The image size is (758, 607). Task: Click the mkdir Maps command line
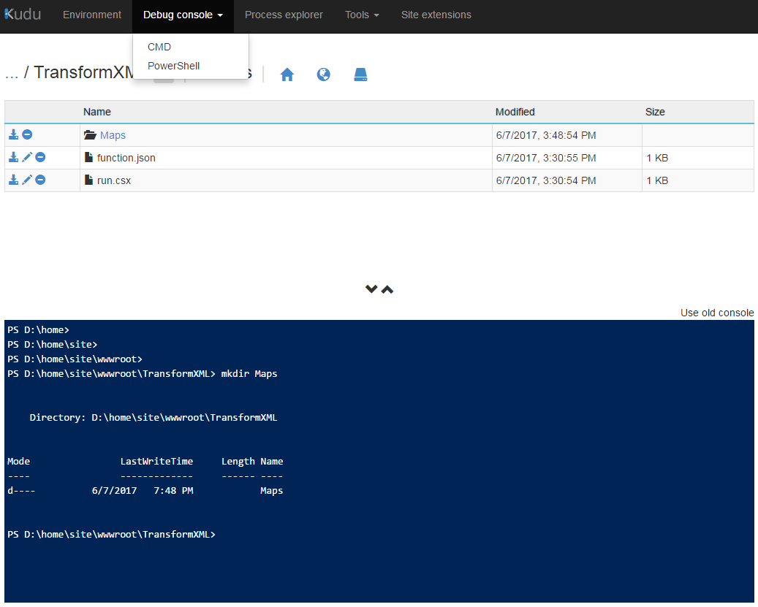[x=142, y=374]
